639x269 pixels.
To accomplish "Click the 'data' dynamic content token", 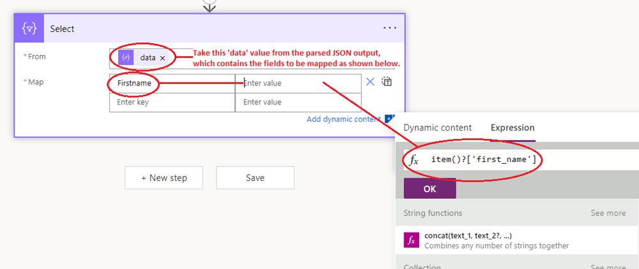I will tap(147, 58).
